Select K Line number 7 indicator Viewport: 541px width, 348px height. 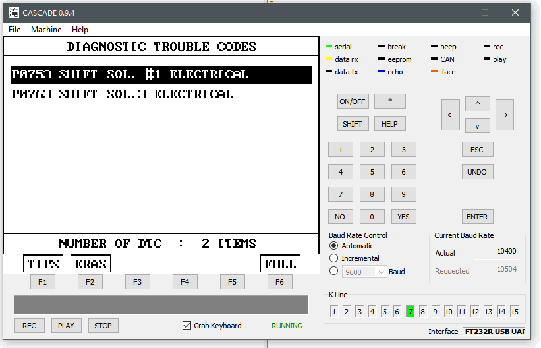[410, 312]
